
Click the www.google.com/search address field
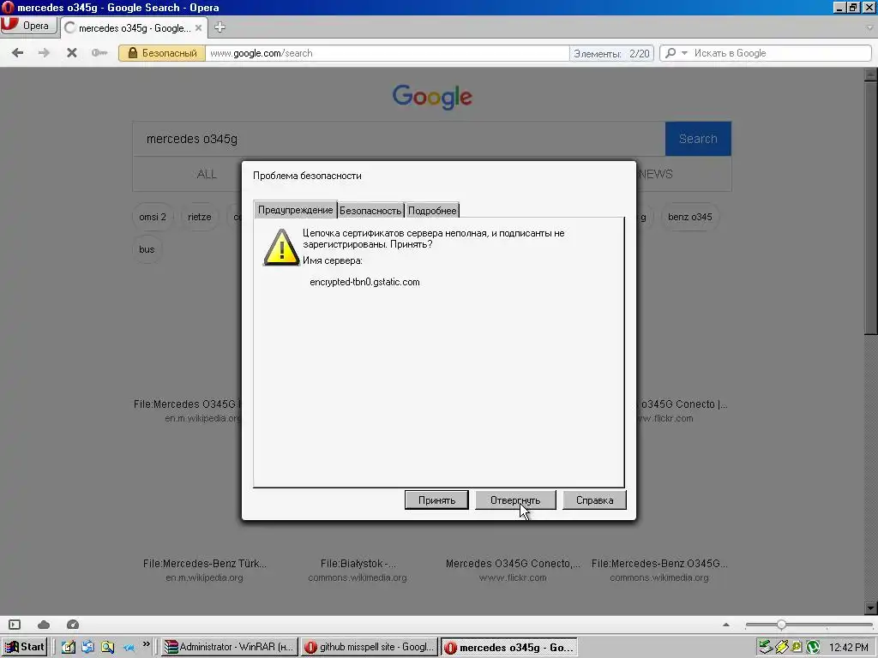[387, 53]
